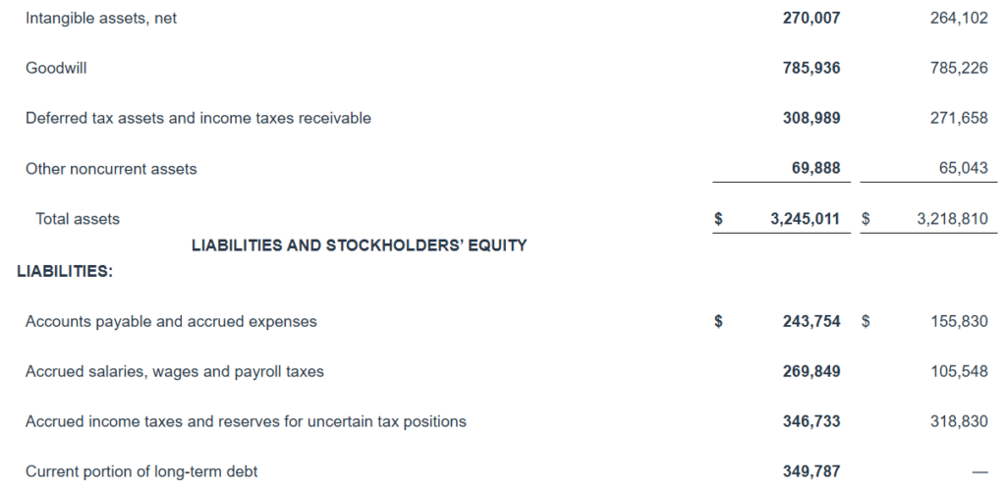Click the Other noncurrent assets label
Screen dimensions: 1006x491
111,169
